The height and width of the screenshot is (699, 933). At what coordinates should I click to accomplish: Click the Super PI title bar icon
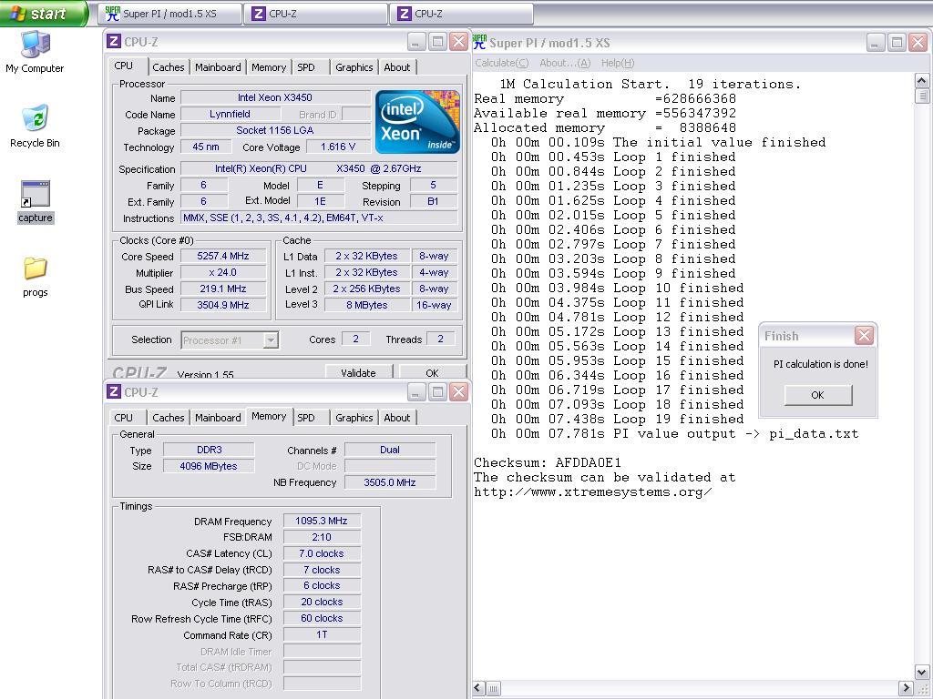tap(479, 42)
